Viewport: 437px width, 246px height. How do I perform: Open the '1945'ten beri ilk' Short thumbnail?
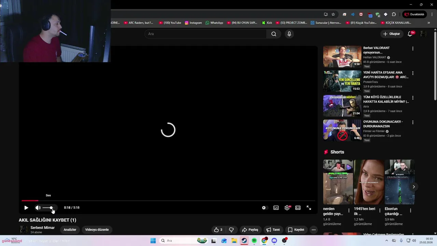coord(369,182)
